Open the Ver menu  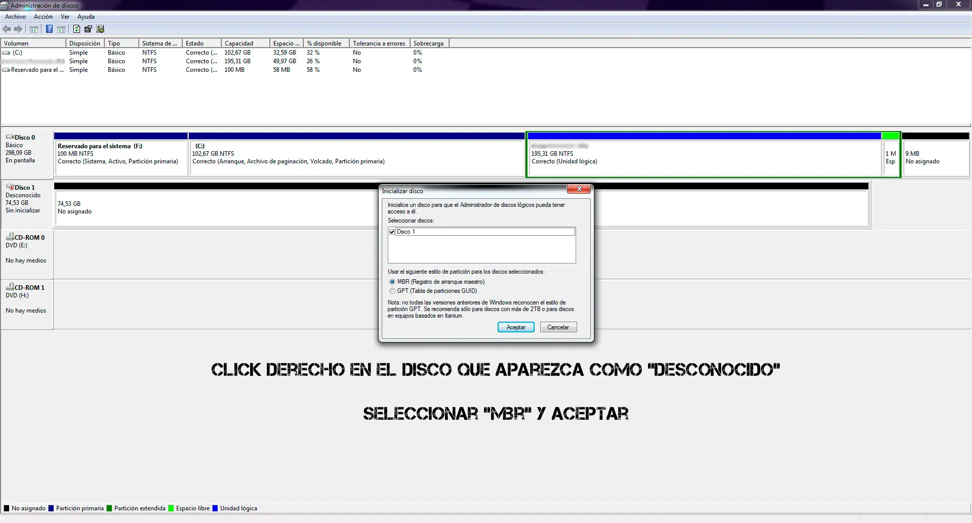pos(65,17)
